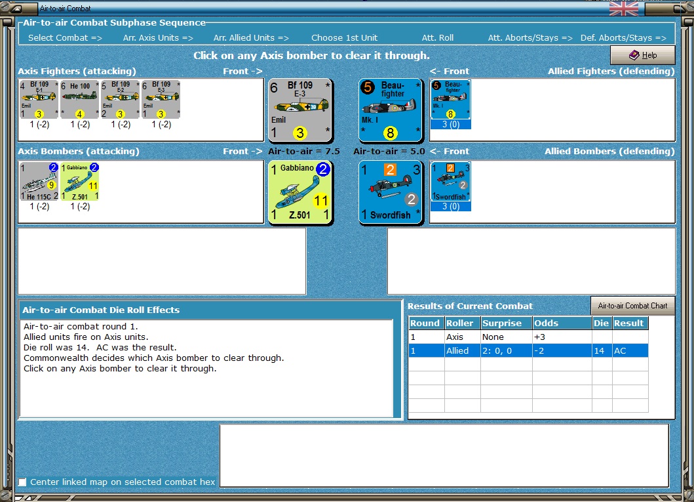Click the Round column header
This screenshot has height=502, width=694.
point(426,323)
